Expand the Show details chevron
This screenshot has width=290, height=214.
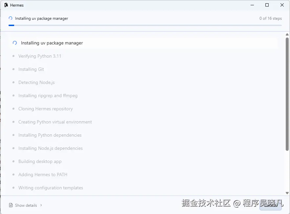[x=41, y=205]
